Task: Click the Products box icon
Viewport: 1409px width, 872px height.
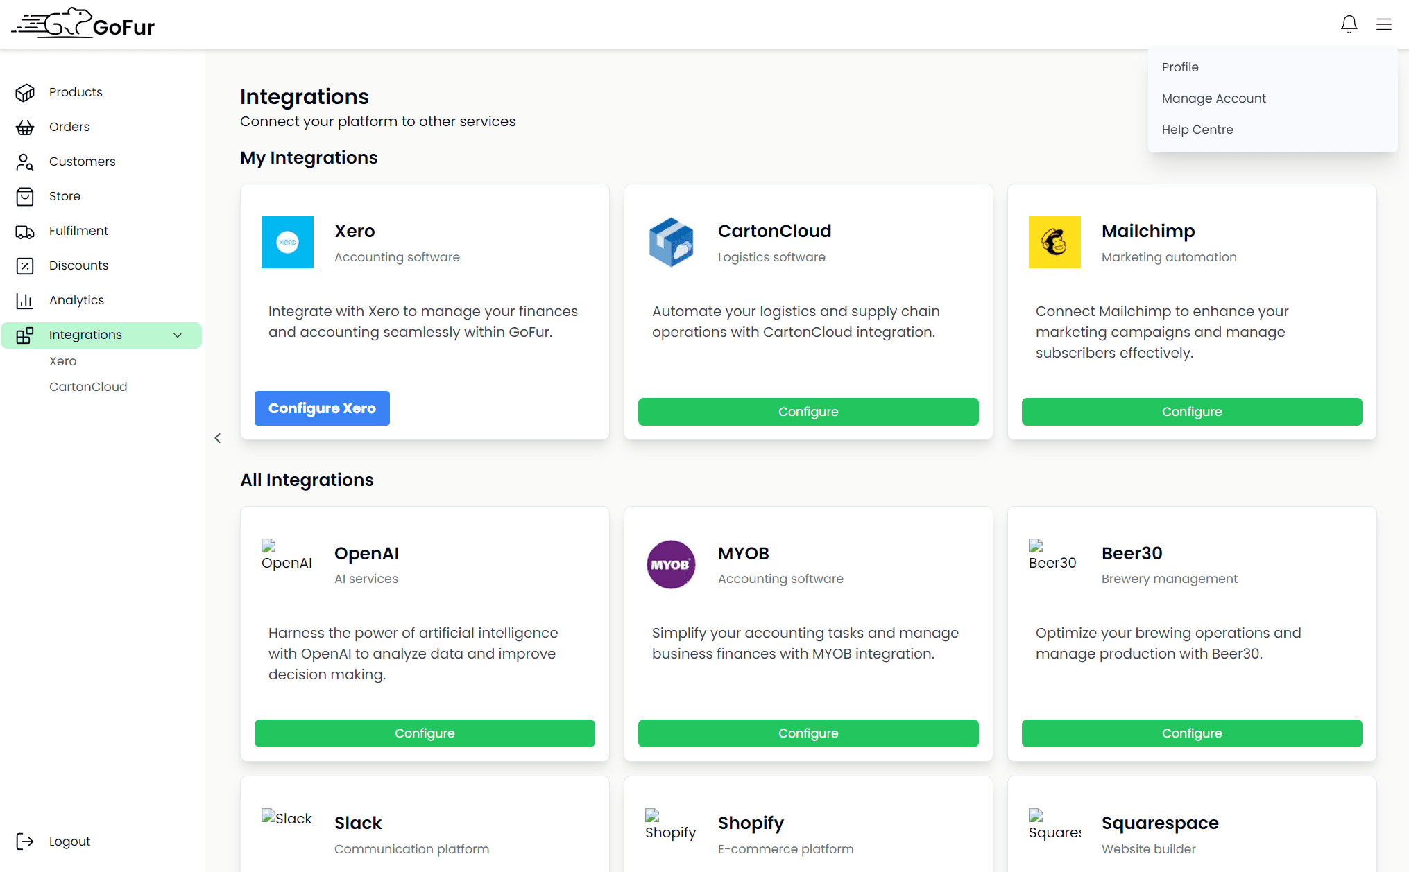Action: [x=25, y=92]
